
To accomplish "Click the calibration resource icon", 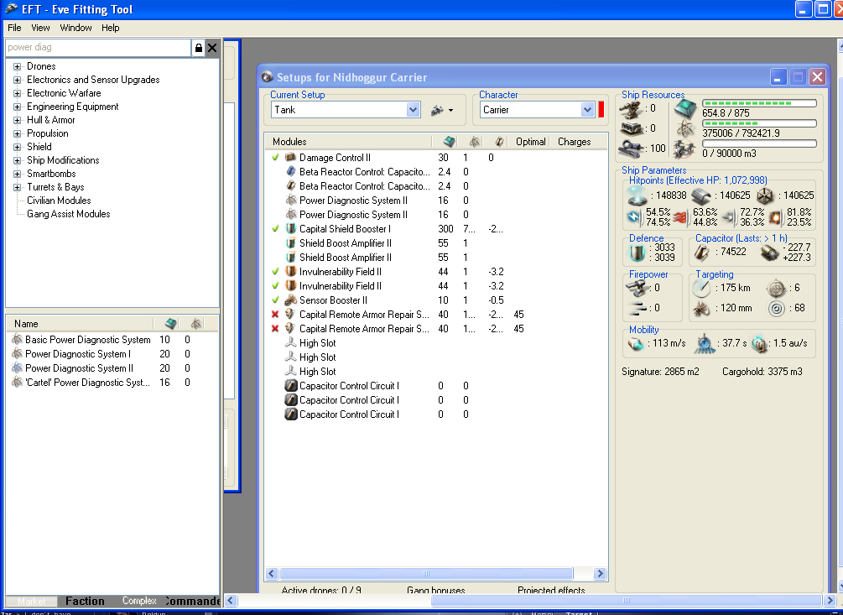I will click(x=630, y=149).
